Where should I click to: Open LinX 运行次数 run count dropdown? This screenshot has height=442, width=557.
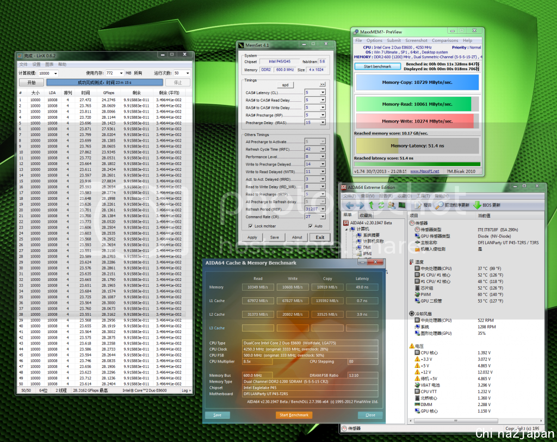tap(188, 73)
